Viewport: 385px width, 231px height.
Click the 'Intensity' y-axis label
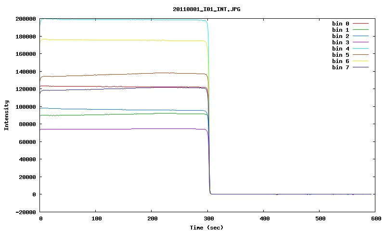click(6, 115)
